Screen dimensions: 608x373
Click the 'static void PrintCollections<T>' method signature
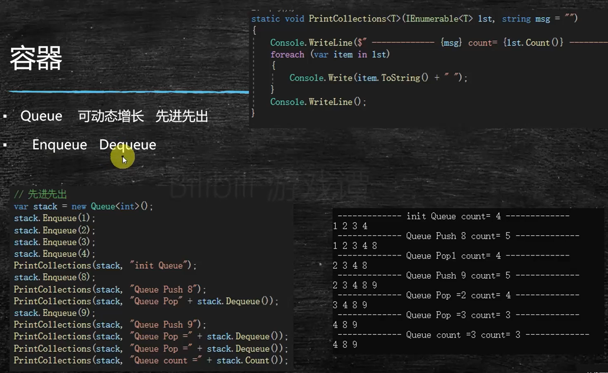pyautogui.click(x=415, y=19)
